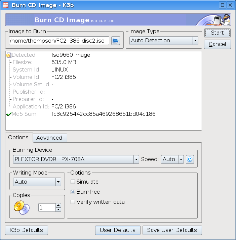Select the Options tab
The height and width of the screenshot is (240, 236).
point(19,137)
